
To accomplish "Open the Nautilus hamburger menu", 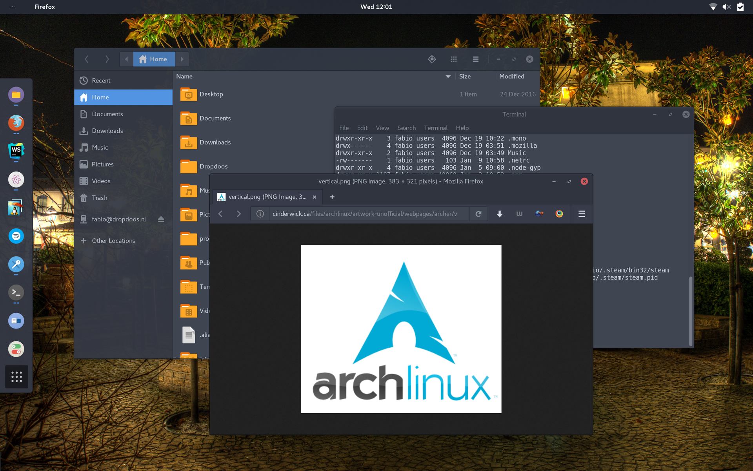I will point(475,59).
